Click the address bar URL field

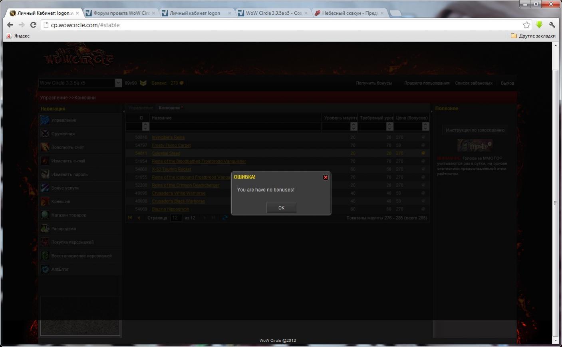coord(280,25)
